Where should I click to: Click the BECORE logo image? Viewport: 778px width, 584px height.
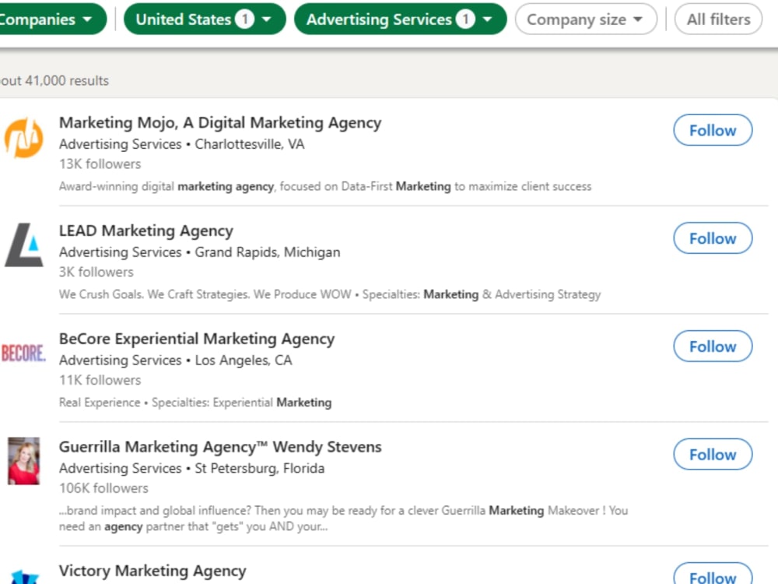23,353
